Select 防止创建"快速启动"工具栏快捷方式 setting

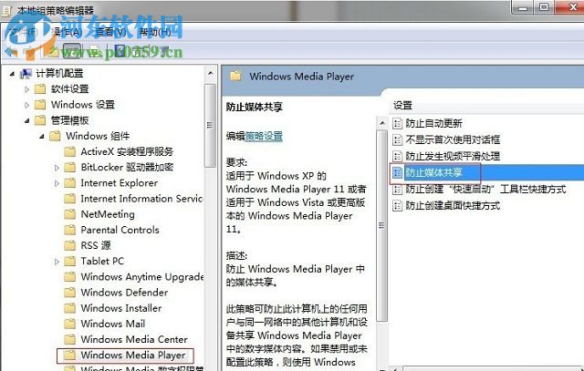(485, 189)
